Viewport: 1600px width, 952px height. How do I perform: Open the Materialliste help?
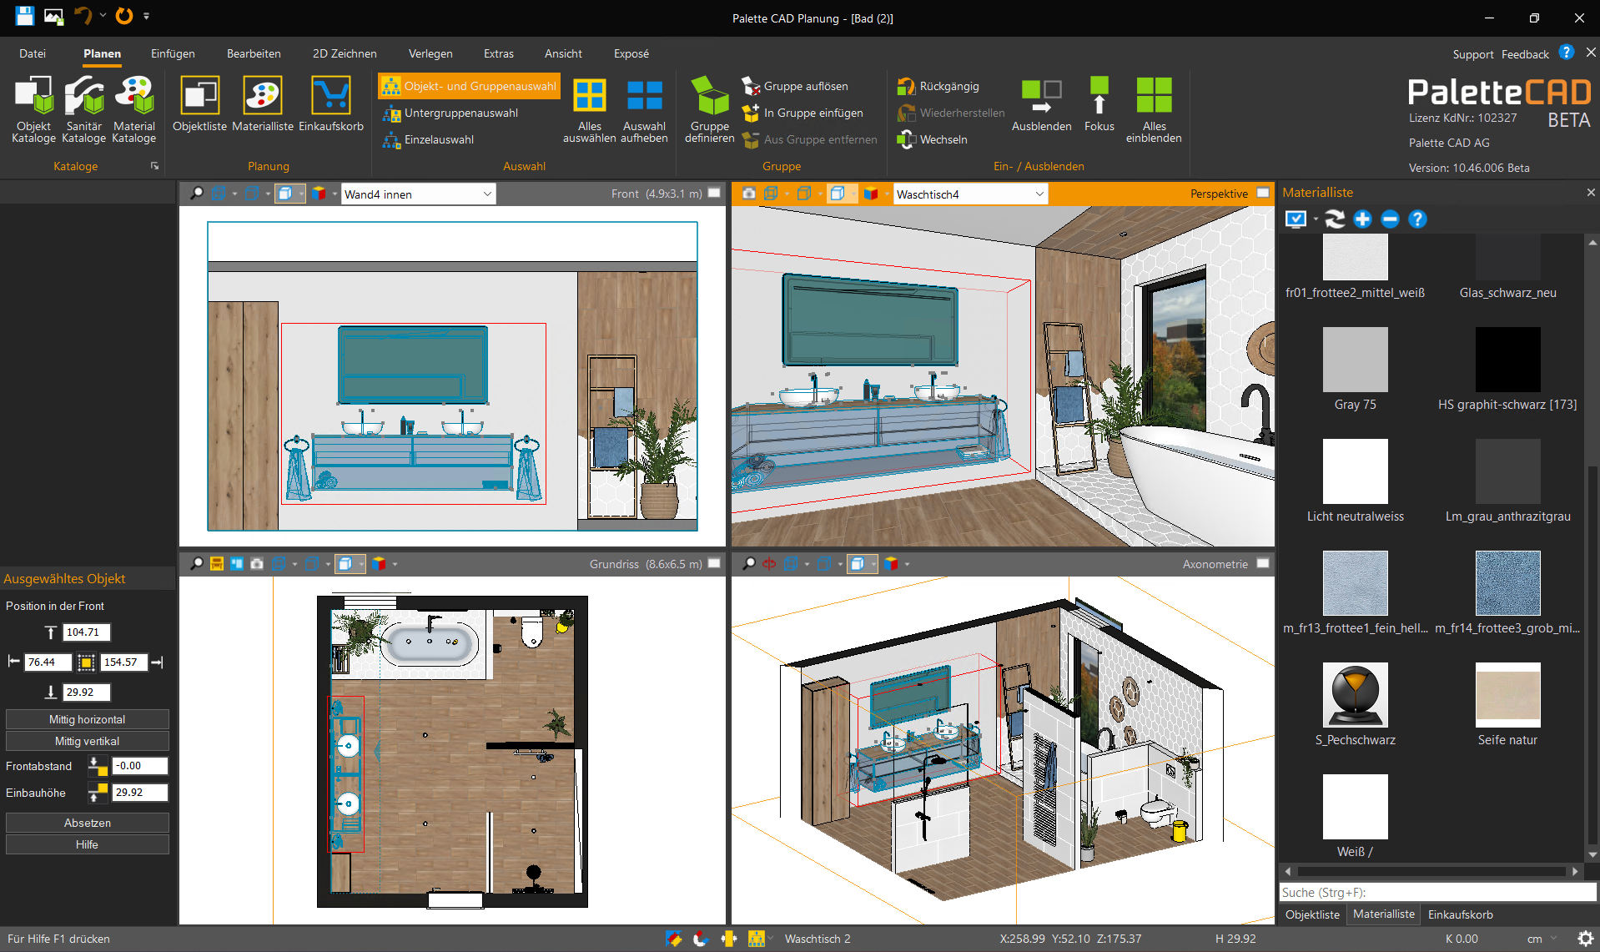[1417, 219]
